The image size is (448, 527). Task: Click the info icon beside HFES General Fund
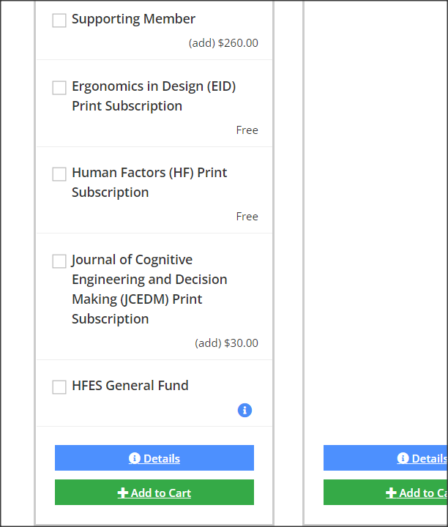click(x=244, y=410)
